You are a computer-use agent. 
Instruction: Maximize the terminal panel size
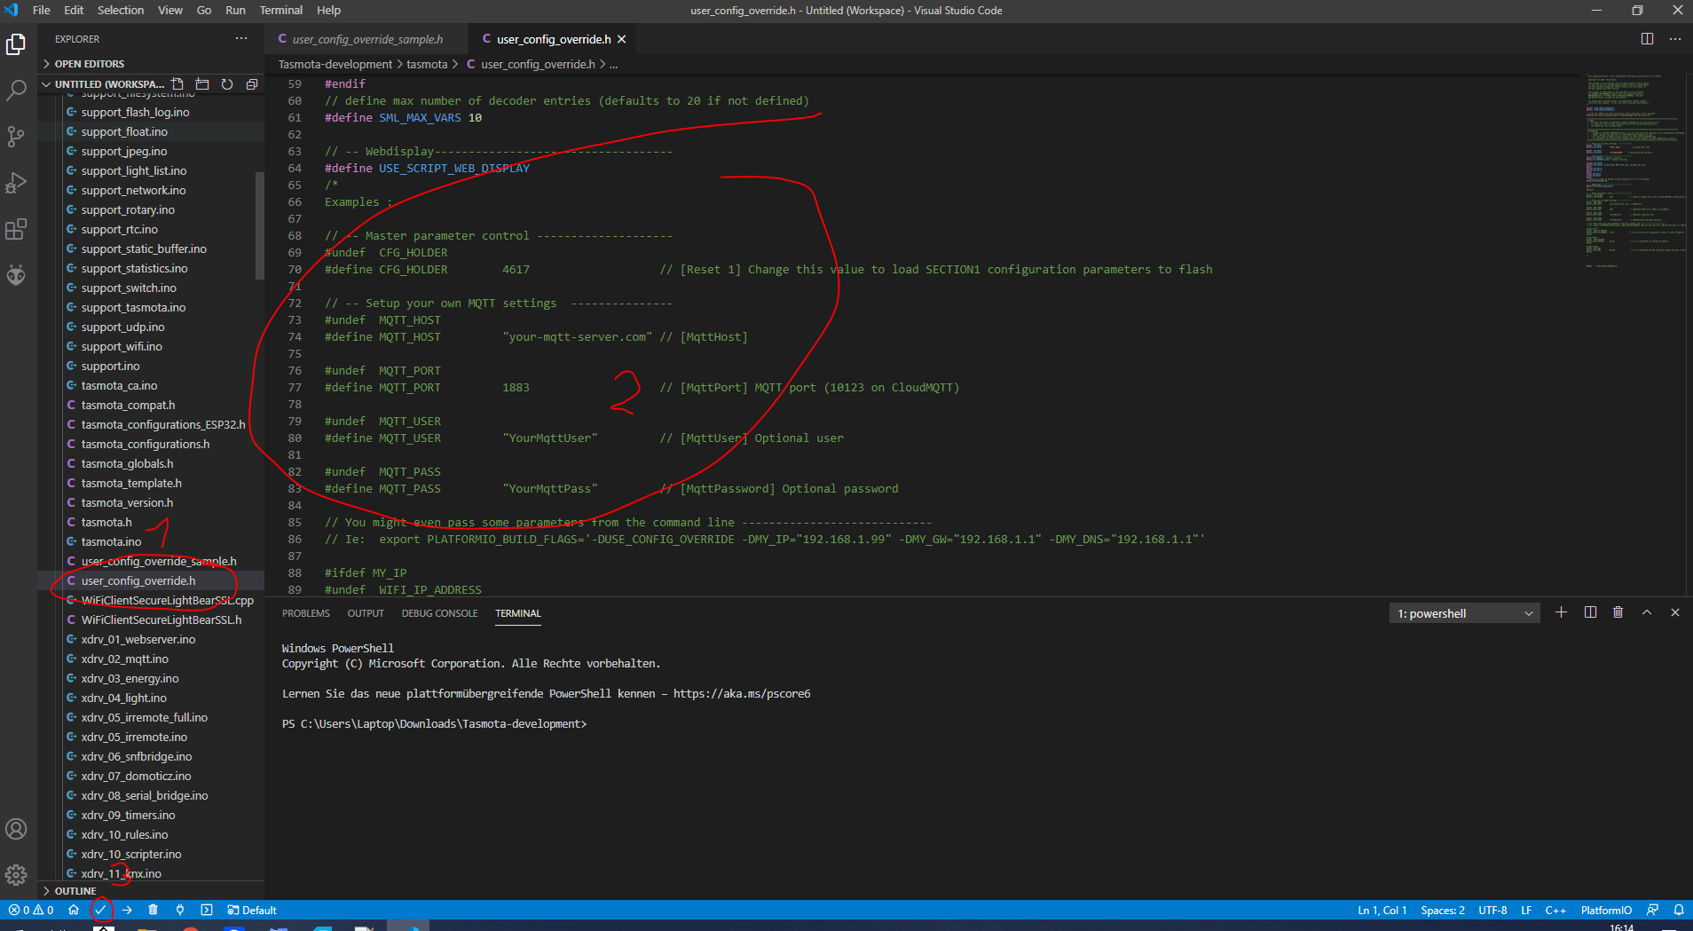[1647, 612]
